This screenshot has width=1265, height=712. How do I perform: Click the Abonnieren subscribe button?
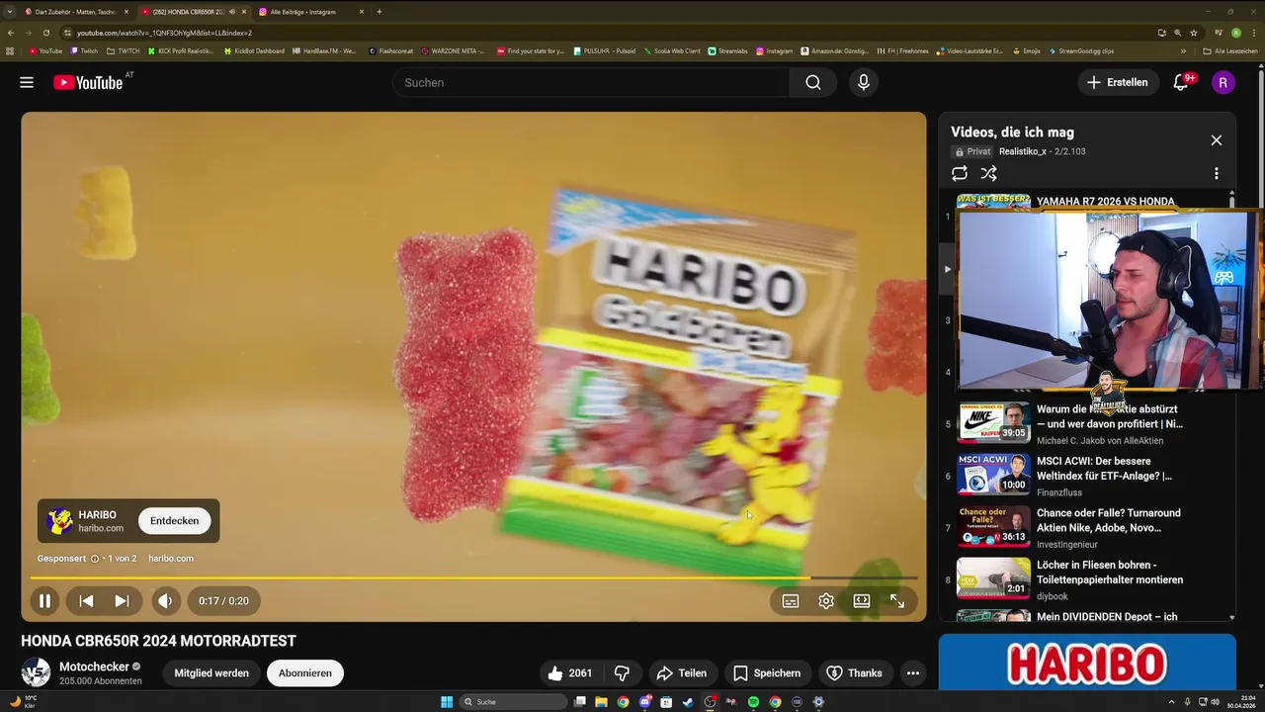[305, 673]
